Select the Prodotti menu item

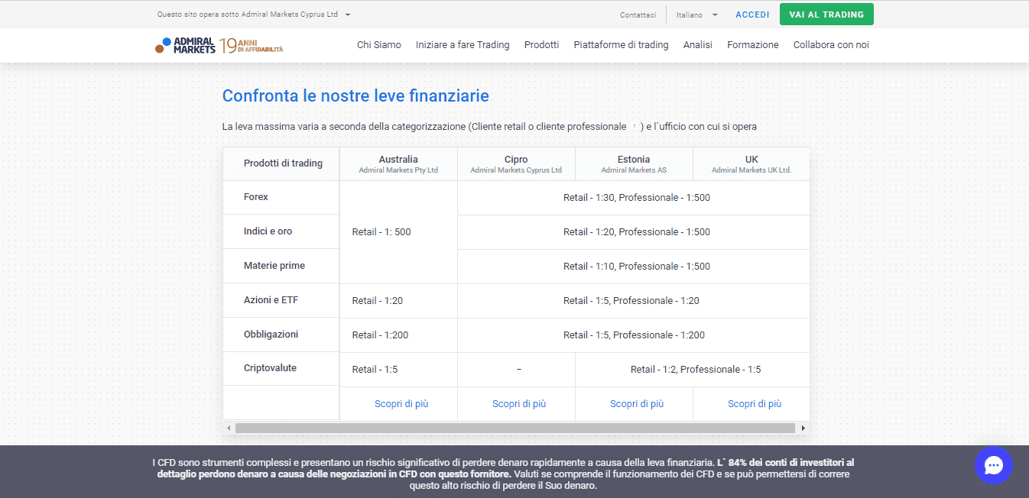(541, 45)
